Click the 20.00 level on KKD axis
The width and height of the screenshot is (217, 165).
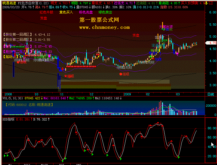[212, 156]
